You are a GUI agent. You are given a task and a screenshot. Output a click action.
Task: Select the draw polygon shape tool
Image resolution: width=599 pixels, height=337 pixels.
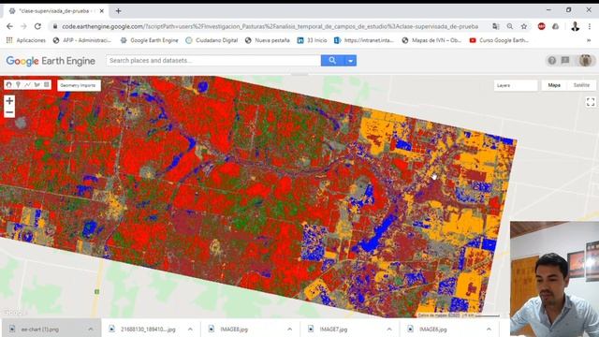pos(37,84)
